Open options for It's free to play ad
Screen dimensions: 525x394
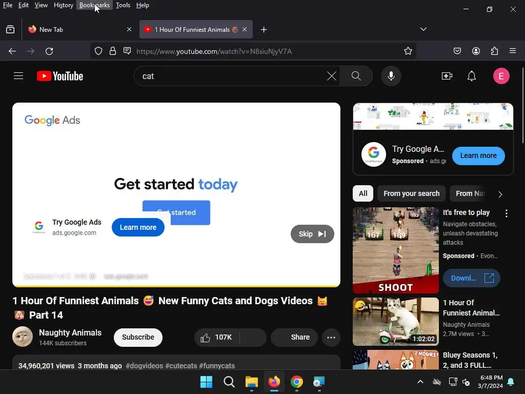click(x=507, y=213)
